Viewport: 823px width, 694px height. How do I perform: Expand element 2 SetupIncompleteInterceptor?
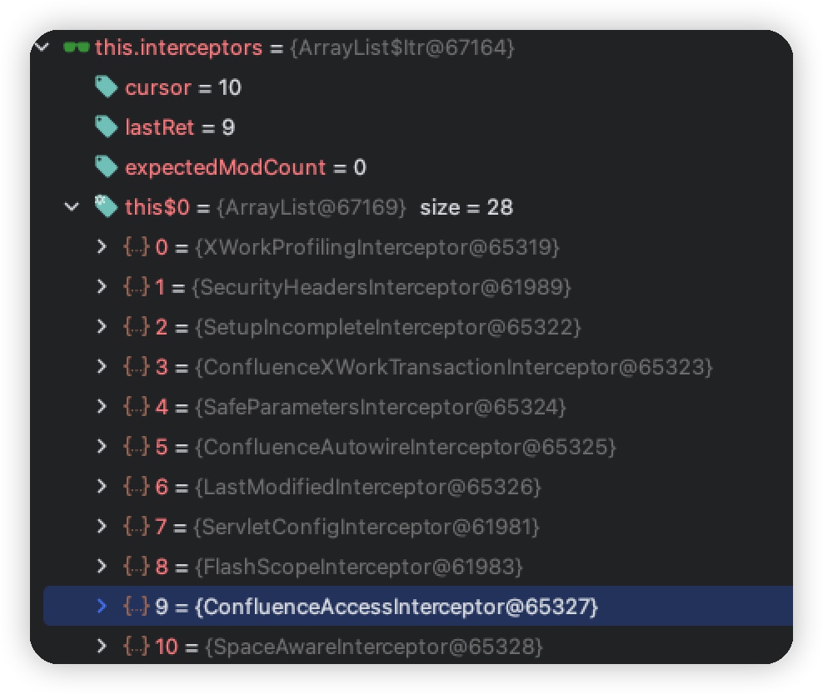coord(102,326)
